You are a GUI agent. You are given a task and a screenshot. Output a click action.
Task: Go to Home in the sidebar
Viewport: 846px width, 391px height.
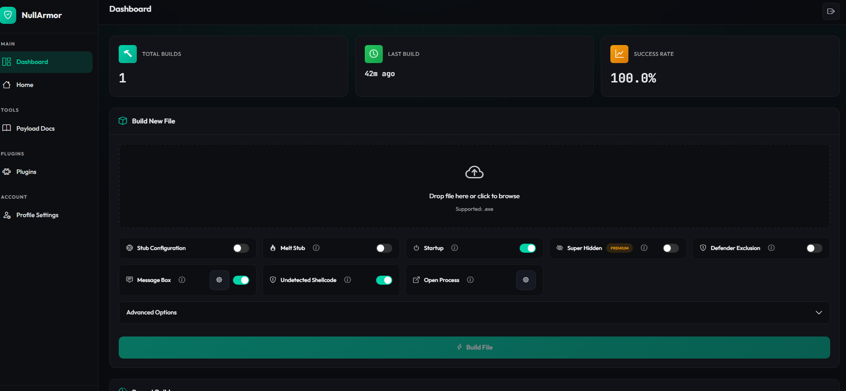pyautogui.click(x=46, y=85)
